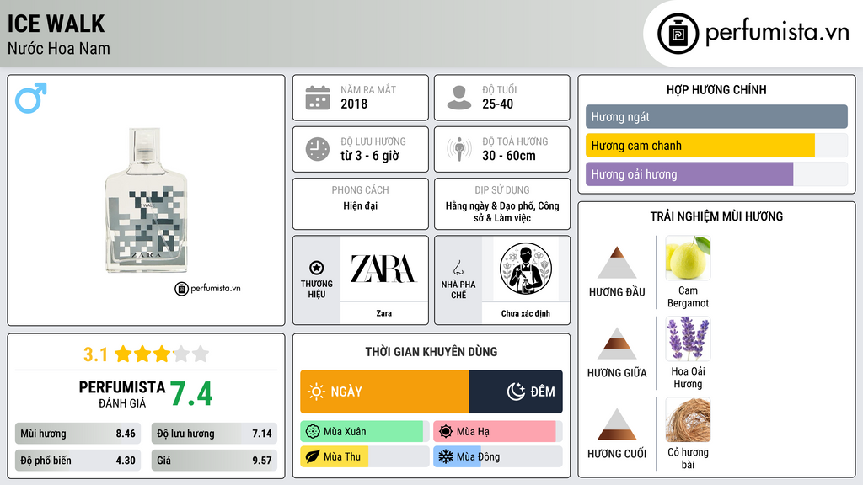Click the star badge icon above Thương hiệu

(317, 268)
